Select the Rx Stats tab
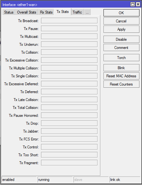Image resolution: width=142 pixels, height=185 pixels. pos(46,12)
